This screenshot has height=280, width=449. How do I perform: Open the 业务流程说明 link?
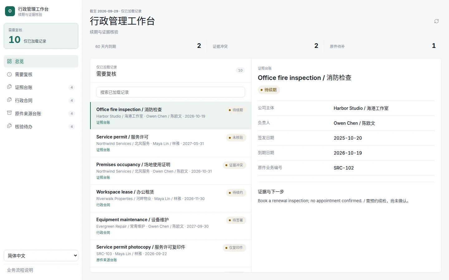point(20,270)
